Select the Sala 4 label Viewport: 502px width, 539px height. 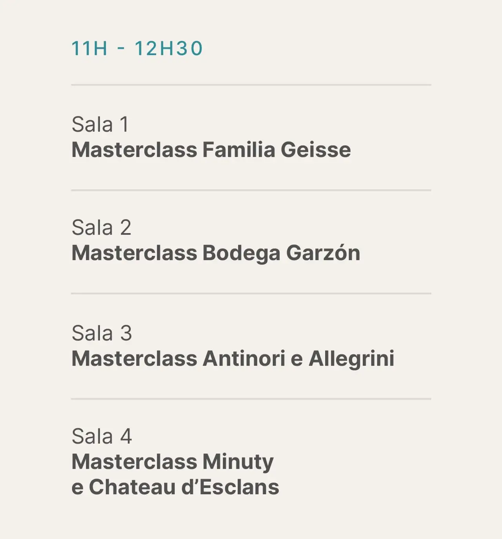(102, 436)
